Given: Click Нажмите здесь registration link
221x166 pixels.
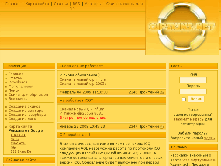Looking at the screenshot, I should point(189,119).
